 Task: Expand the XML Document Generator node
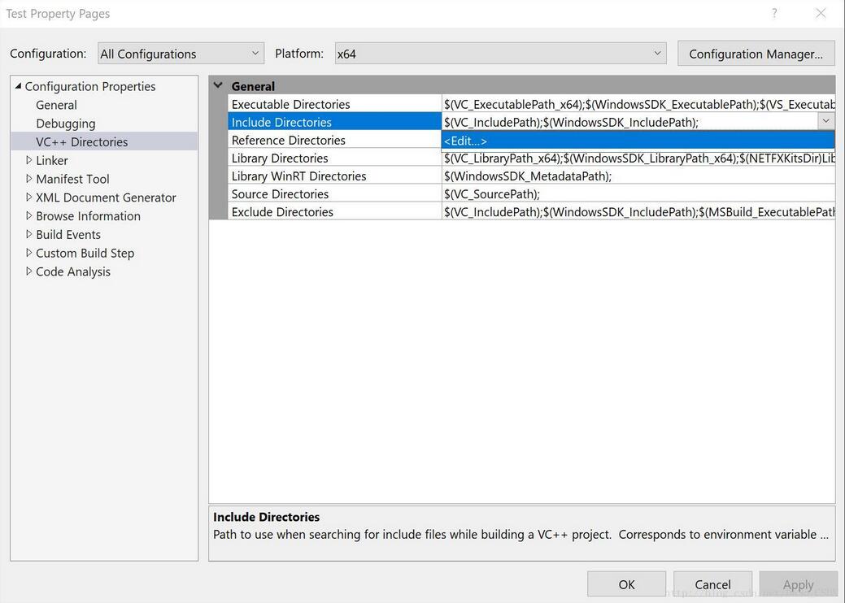pos(28,197)
